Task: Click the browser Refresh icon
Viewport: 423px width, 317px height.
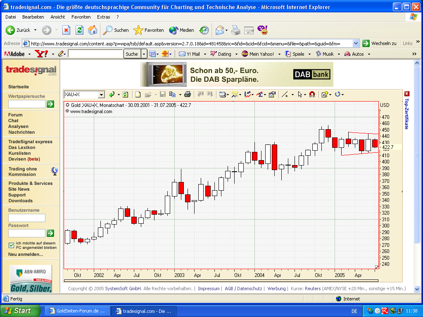Action: point(79,30)
